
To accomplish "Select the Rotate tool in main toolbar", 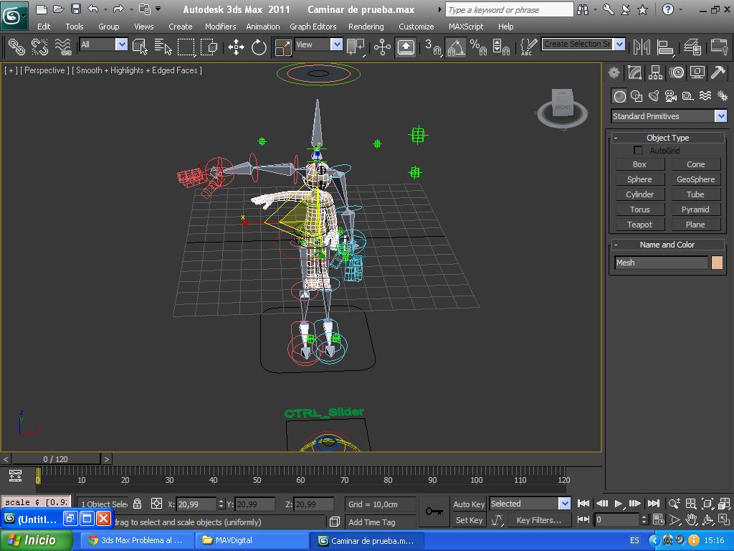I will coord(259,47).
